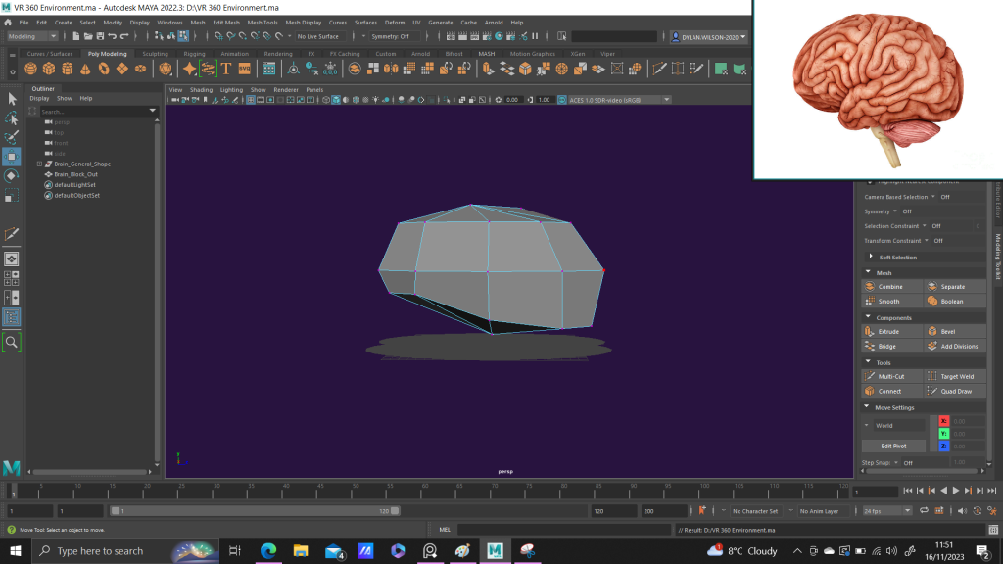Click the polygon cone shelf icon
This screenshot has width=1003, height=564.
click(86, 69)
